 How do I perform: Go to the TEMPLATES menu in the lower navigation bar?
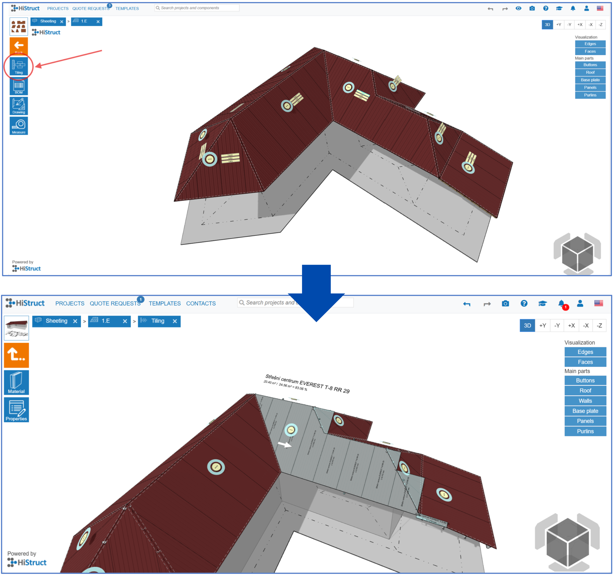pyautogui.click(x=165, y=304)
